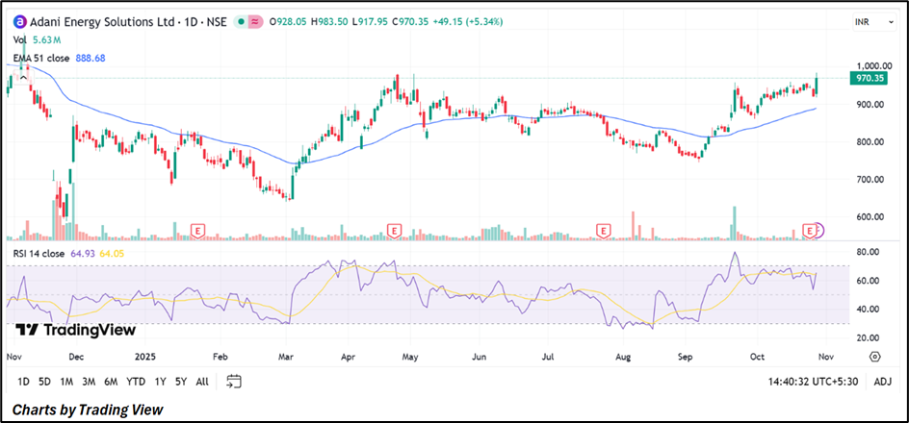Click the RSI 14 close indicator label
The height and width of the screenshot is (423, 909).
point(39,254)
